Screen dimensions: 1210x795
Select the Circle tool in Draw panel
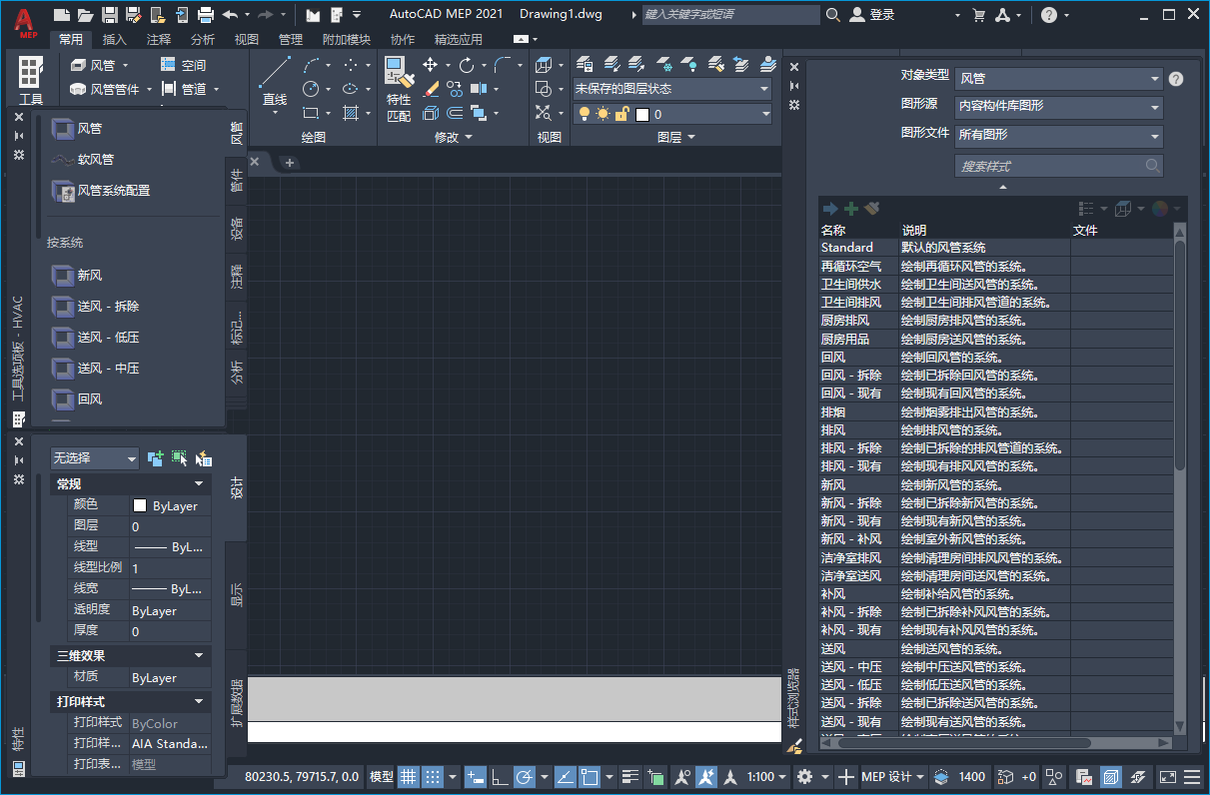311,89
